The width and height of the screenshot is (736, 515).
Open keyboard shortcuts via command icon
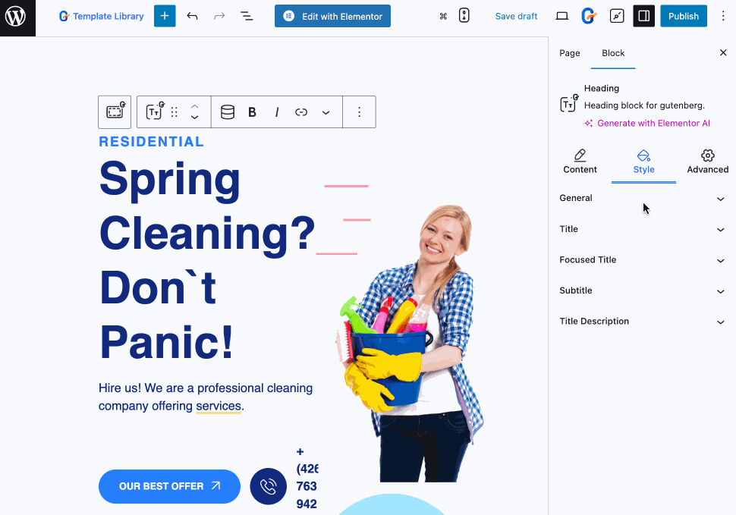coord(443,14)
